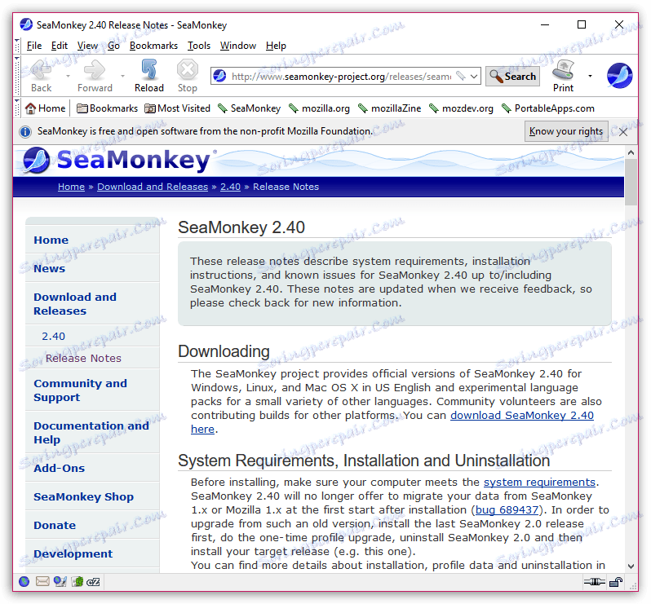
Task: Open Address Book icon in status bar
Action: pyautogui.click(x=77, y=582)
